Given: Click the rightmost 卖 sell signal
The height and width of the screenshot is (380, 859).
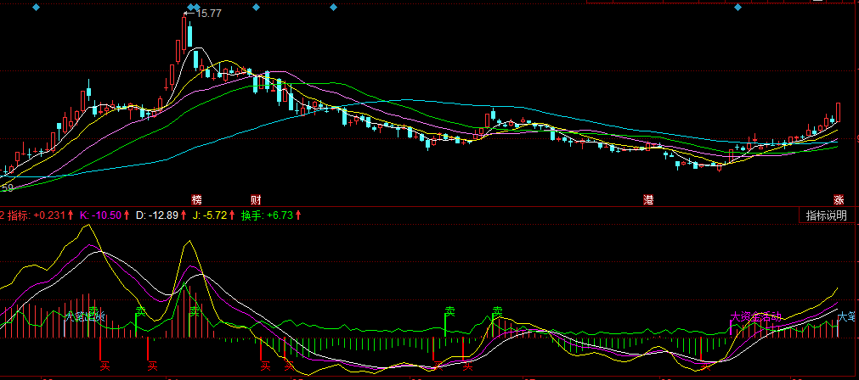Looking at the screenshot, I should (x=498, y=311).
